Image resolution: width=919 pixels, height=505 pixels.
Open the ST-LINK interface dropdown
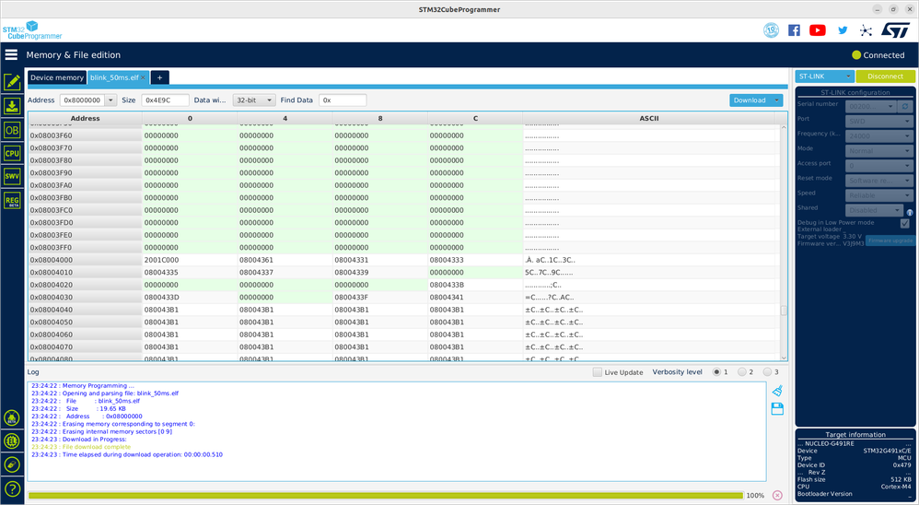pos(824,76)
